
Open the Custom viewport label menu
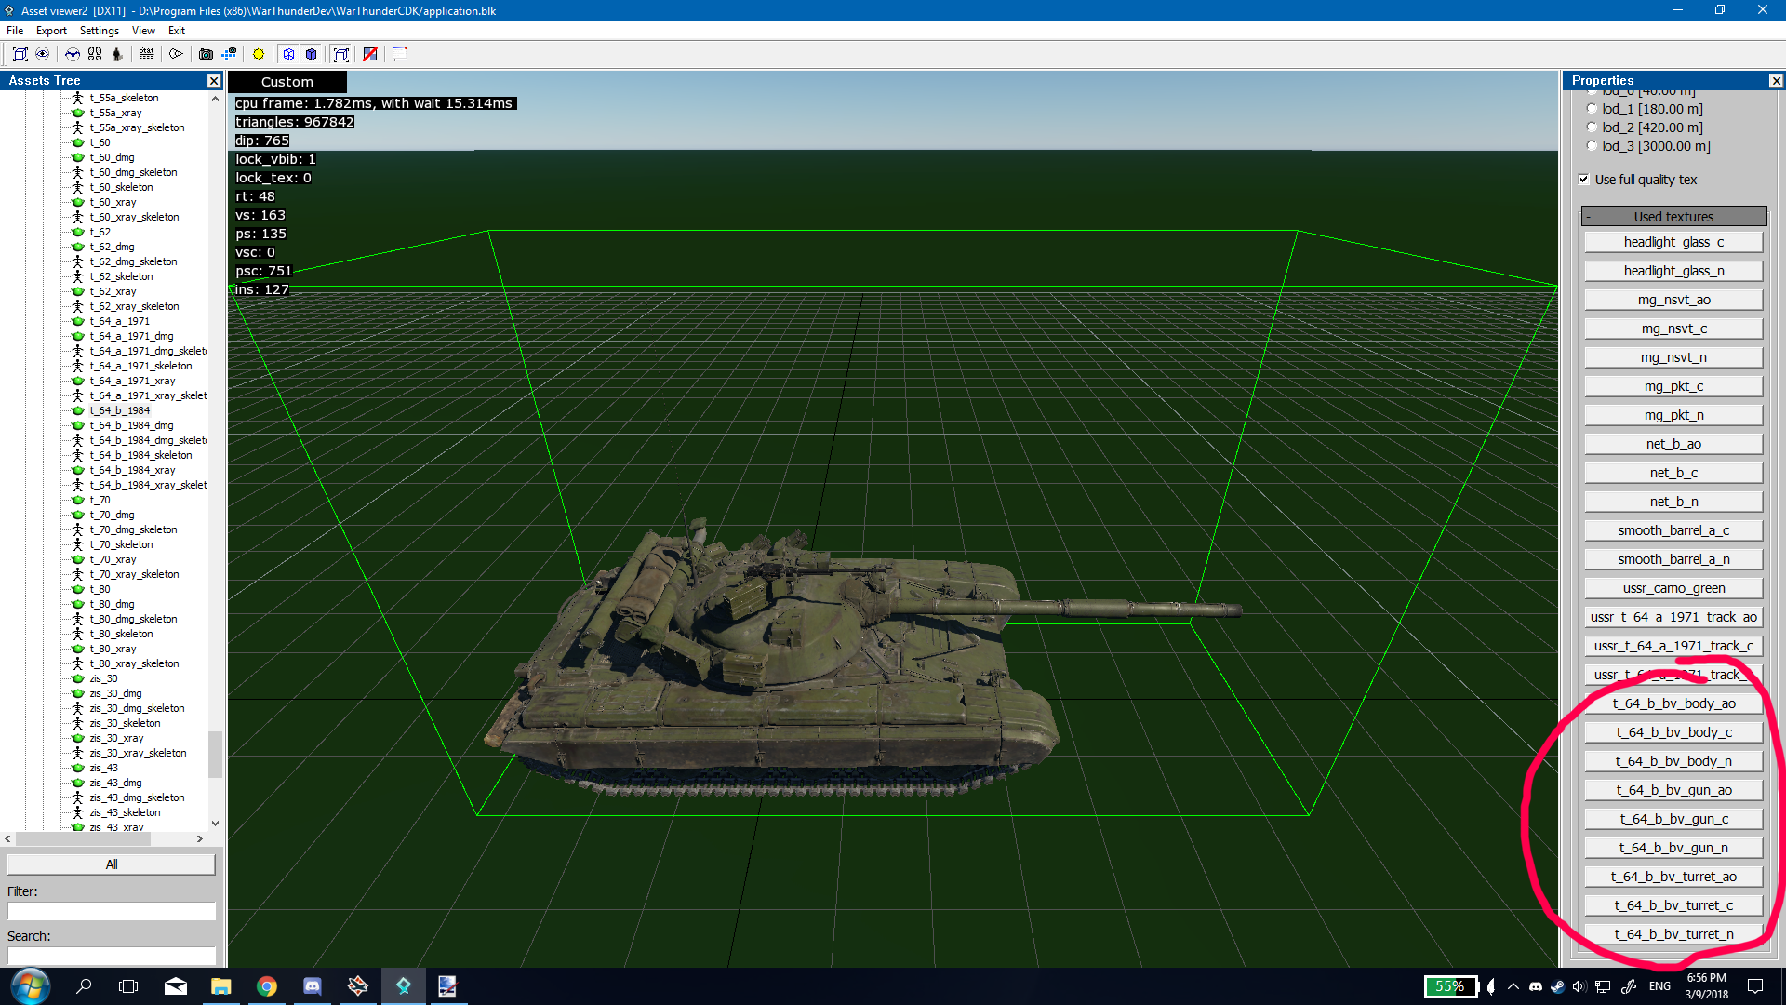(x=287, y=82)
